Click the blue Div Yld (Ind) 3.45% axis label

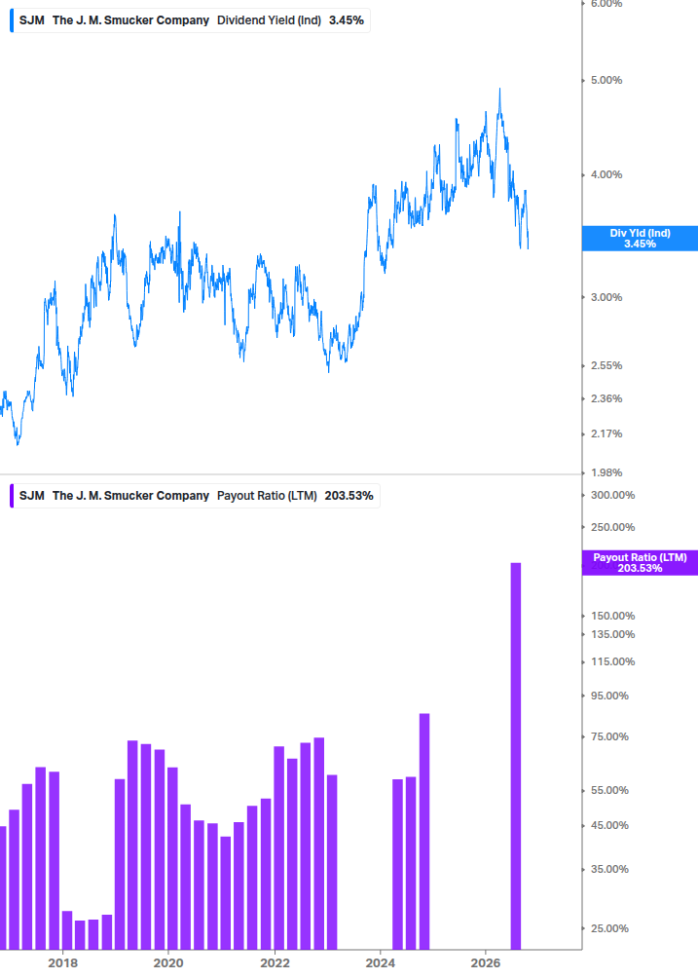640,239
